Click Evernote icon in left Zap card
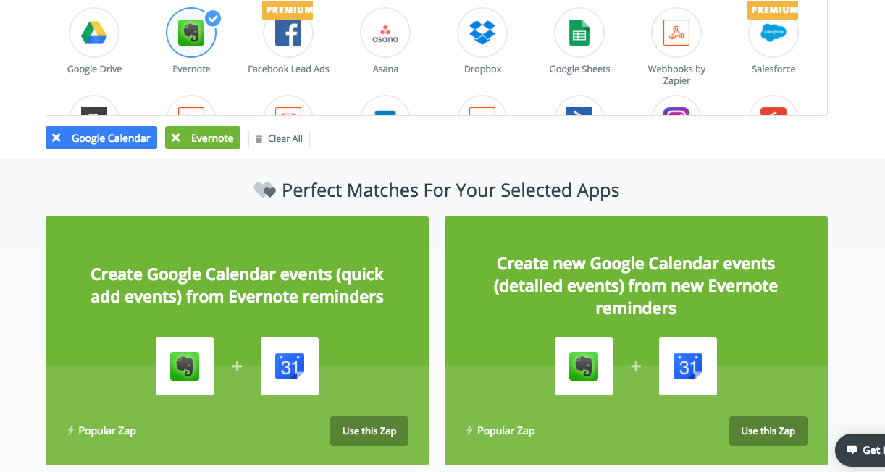The height and width of the screenshot is (472, 885). tap(185, 366)
